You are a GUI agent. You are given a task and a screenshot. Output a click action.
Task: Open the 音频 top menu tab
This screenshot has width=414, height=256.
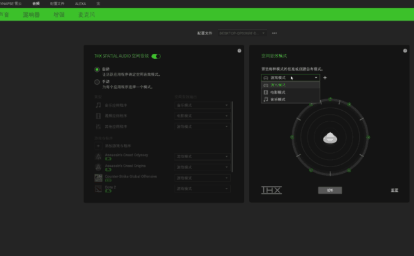[x=36, y=3]
